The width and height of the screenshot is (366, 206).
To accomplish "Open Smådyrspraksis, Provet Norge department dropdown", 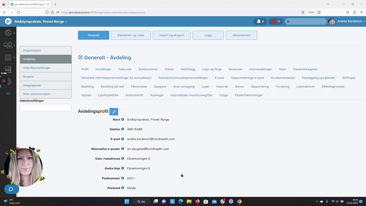I will (x=41, y=21).
